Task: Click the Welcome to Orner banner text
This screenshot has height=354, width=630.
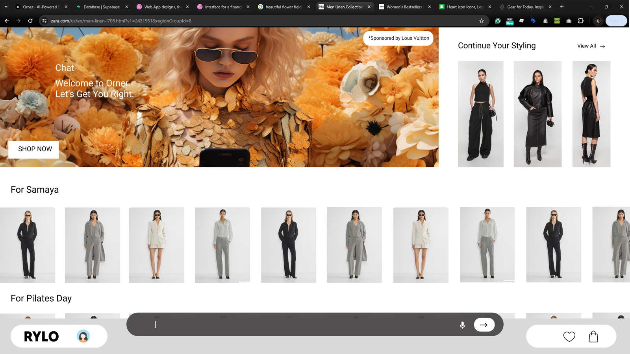Action: (x=94, y=88)
